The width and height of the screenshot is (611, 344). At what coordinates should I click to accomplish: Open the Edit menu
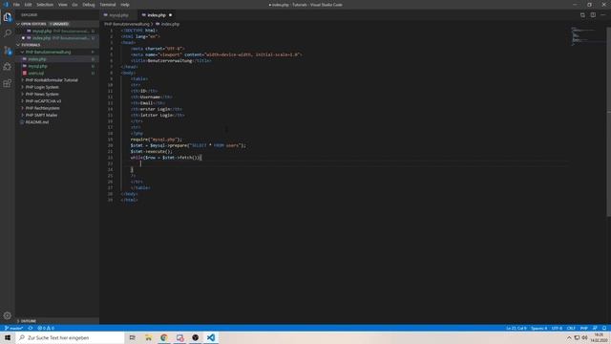tap(28, 5)
